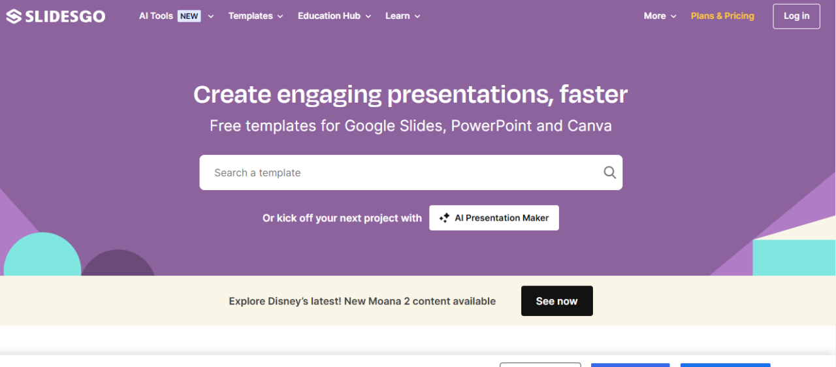Click the Log in button
The width and height of the screenshot is (836, 367).
pyautogui.click(x=796, y=16)
